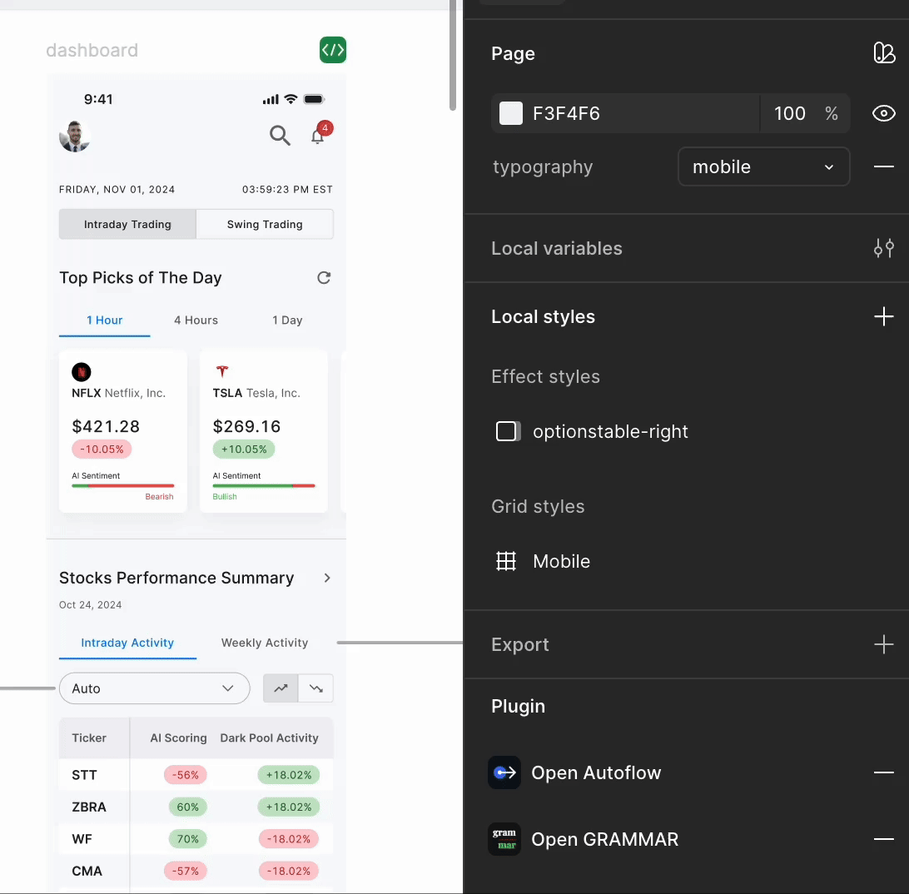Click Open GRAMMAR plugin label
The width and height of the screenshot is (909, 894).
(604, 840)
